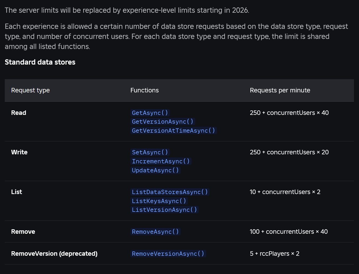Click the RemoveVersion (deprecated) row label
Viewport: 359px width, 274px height.
click(x=54, y=254)
